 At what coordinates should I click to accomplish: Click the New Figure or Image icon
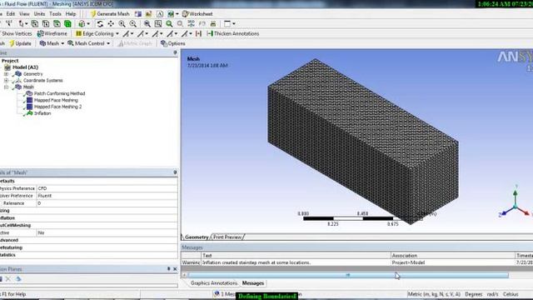[x=148, y=14]
